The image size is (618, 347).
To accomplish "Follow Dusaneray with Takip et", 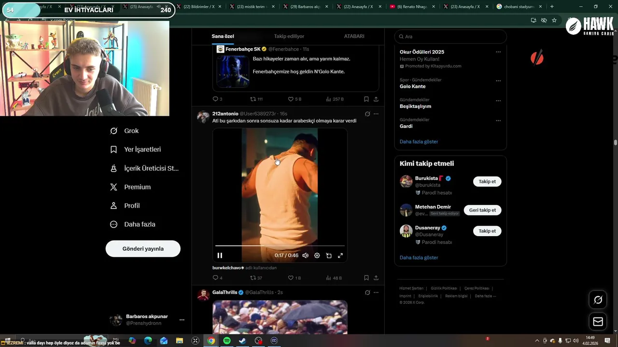I will pos(487,231).
